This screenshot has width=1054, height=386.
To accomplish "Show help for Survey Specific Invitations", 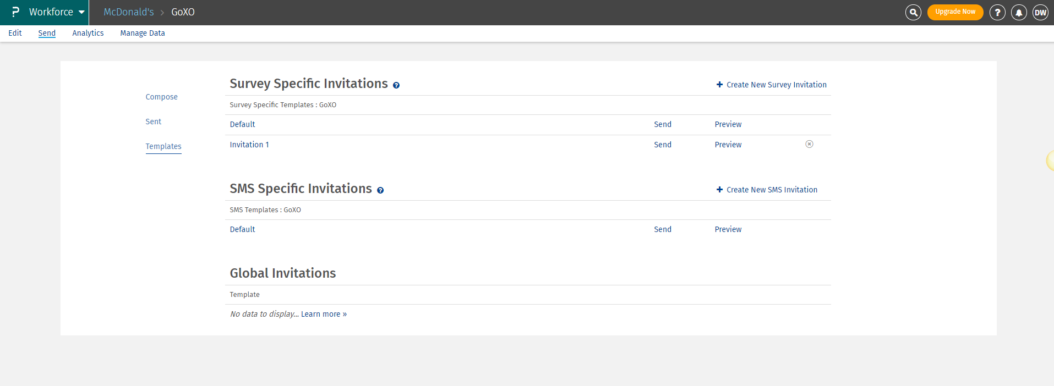I will coord(396,85).
